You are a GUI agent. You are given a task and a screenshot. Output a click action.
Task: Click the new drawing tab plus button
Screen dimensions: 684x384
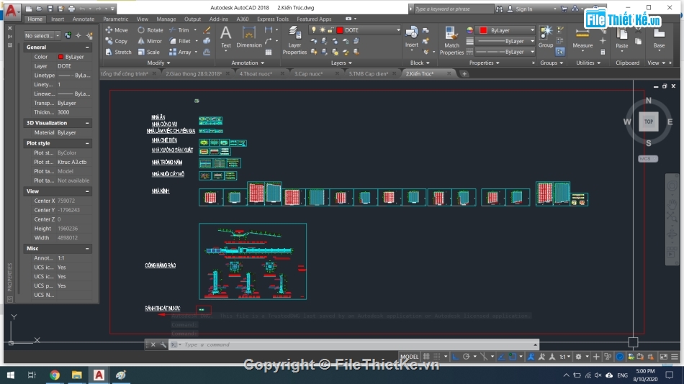coord(464,73)
